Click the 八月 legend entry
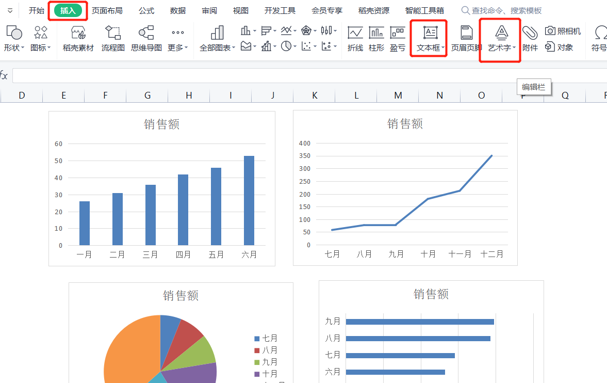The height and width of the screenshot is (383, 607). (x=266, y=350)
